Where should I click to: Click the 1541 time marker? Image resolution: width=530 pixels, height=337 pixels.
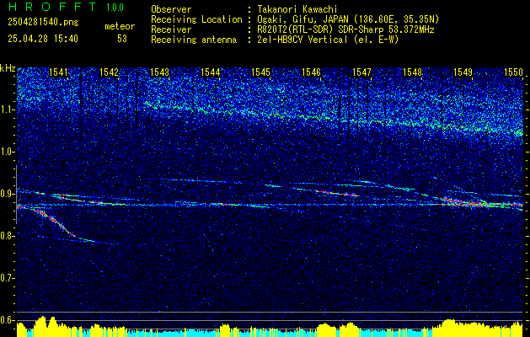[58, 72]
